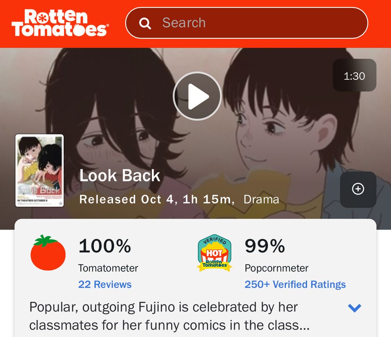Image resolution: width=391 pixels, height=337 pixels.
Task: Focus the Search input field
Action: (x=246, y=23)
